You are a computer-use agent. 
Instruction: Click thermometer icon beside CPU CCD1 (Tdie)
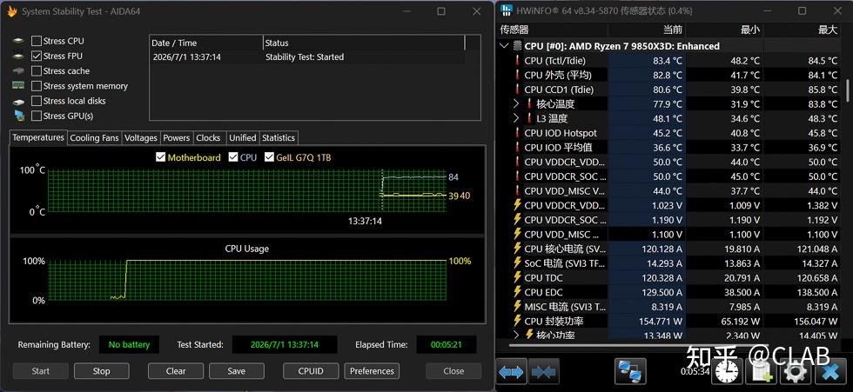coord(517,90)
